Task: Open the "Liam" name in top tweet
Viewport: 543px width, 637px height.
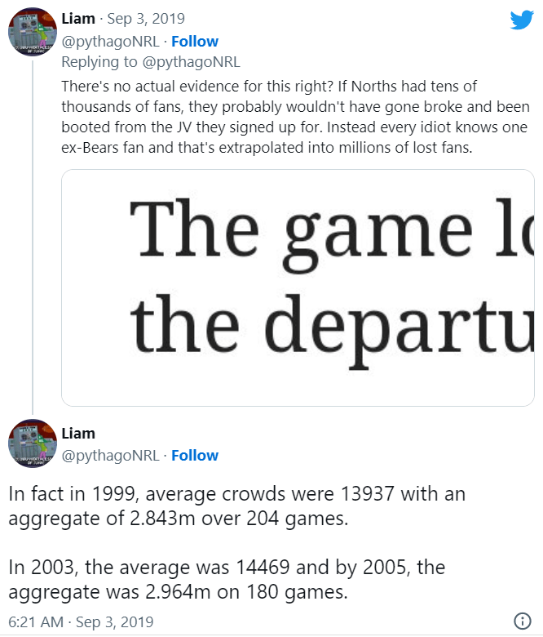Action: point(78,19)
